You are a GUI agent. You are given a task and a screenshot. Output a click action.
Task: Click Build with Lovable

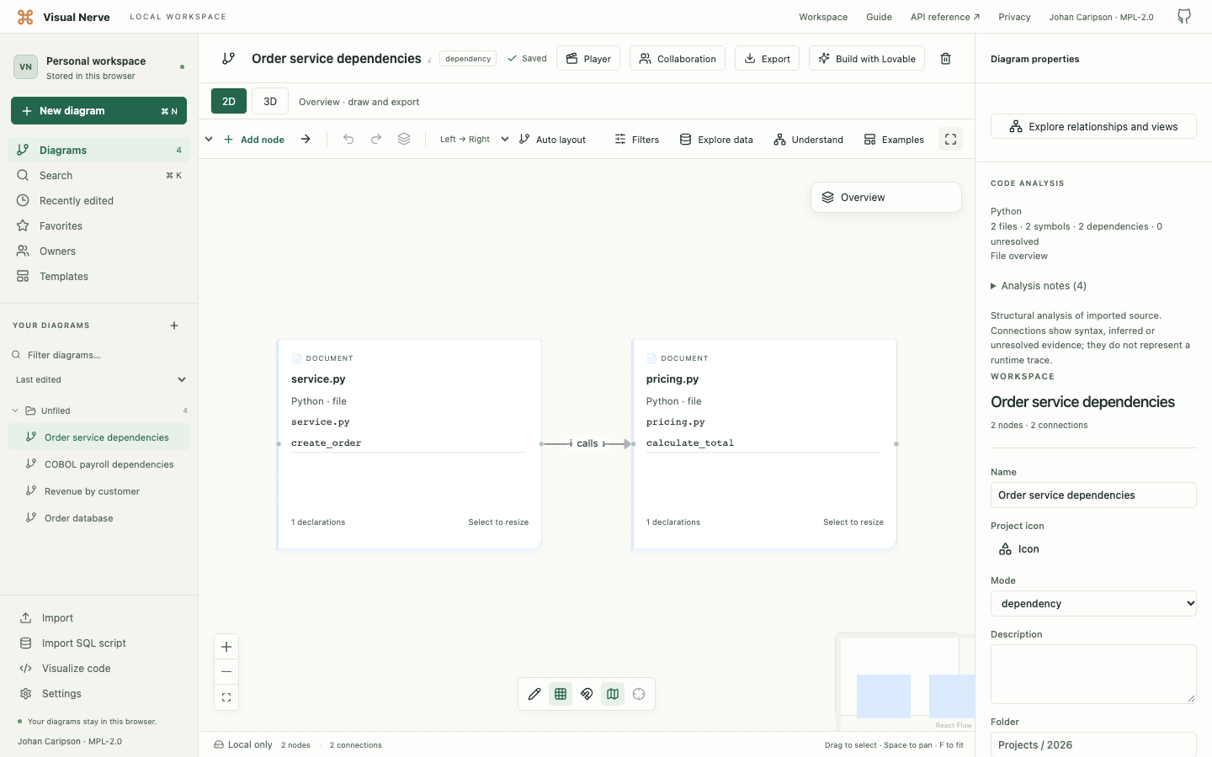pyautogui.click(x=867, y=59)
